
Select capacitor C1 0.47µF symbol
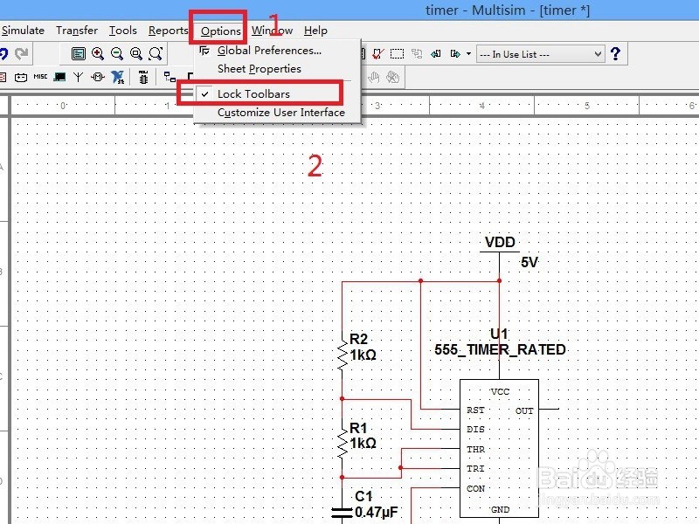[x=342, y=513]
